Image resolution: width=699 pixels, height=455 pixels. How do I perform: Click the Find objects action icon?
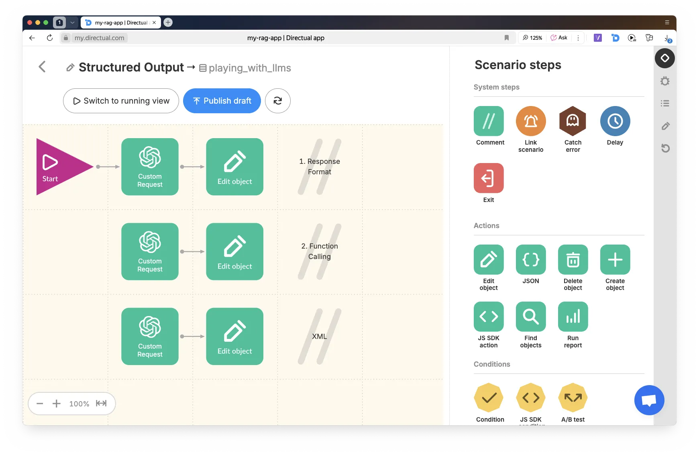point(530,316)
